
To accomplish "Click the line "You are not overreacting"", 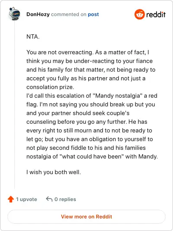I will [x=59, y=52].
